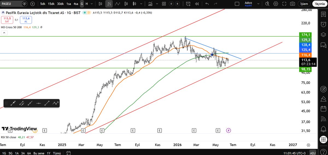Switch to the 30dk timeframe
This screenshot has width=328, height=155.
pyautogui.click(x=60, y=4)
